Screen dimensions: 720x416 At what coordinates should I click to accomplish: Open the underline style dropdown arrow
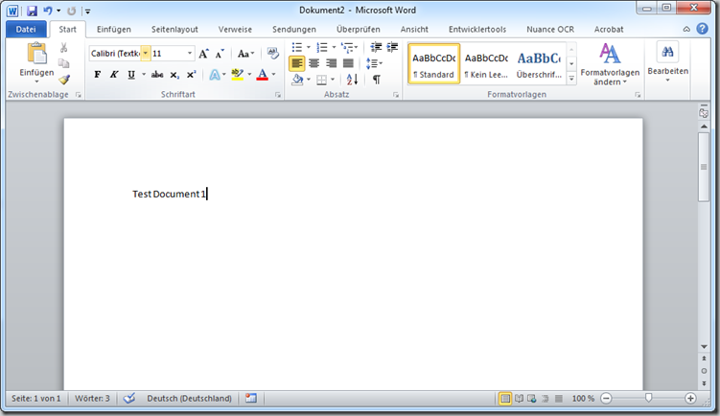pyautogui.click(x=144, y=75)
